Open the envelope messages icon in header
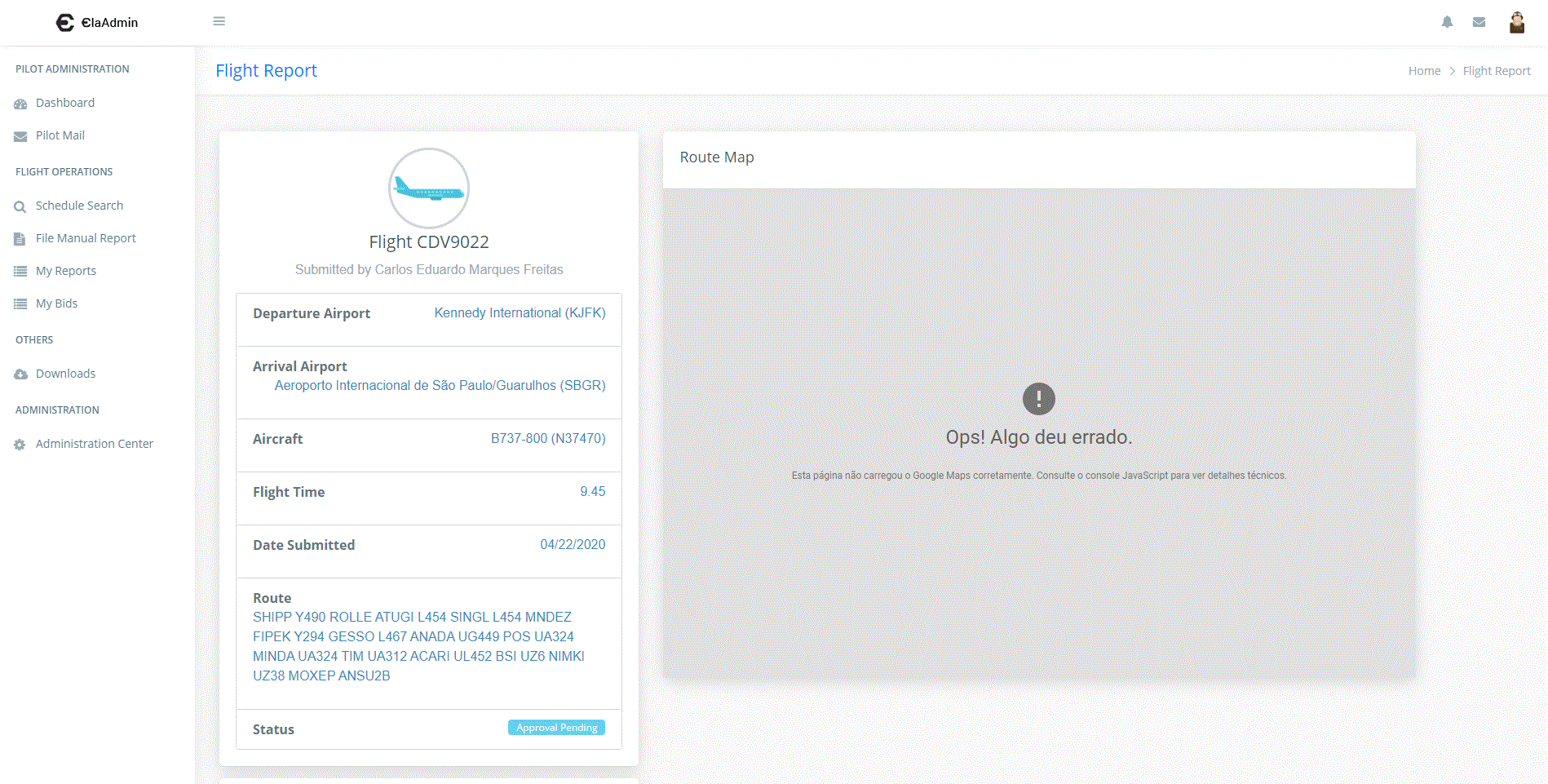The image size is (1548, 784). (1479, 22)
